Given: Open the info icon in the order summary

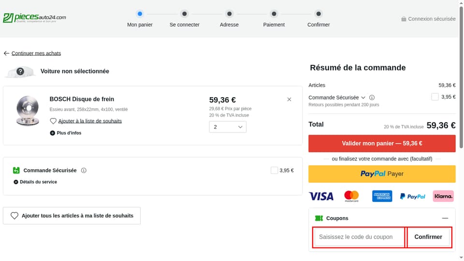Looking at the screenshot, I should pyautogui.click(x=372, y=97).
